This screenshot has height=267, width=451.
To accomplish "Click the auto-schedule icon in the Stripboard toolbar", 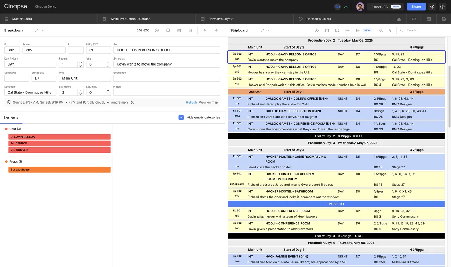I will [381, 30].
